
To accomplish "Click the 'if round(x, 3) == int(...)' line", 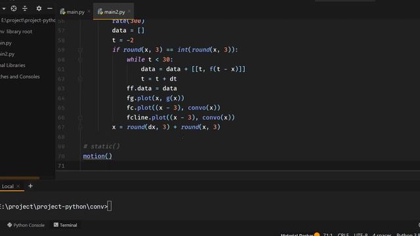I will [x=175, y=50].
